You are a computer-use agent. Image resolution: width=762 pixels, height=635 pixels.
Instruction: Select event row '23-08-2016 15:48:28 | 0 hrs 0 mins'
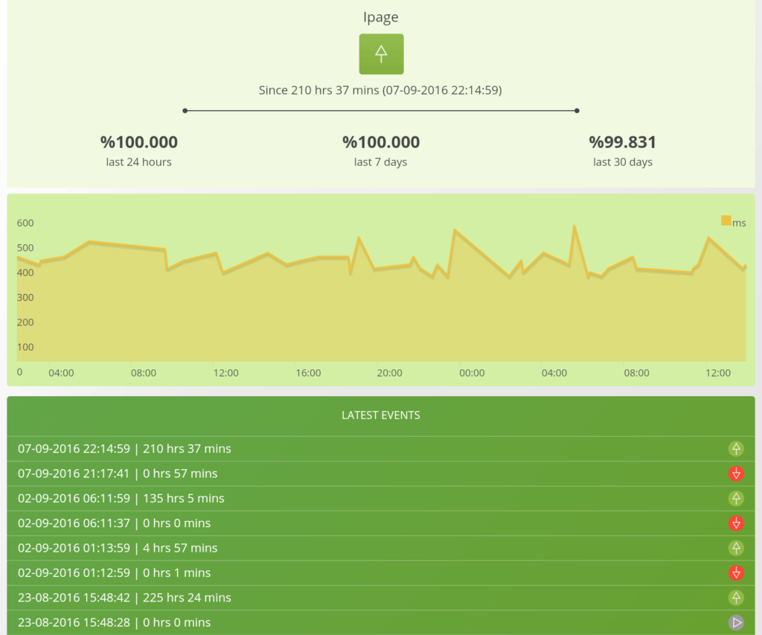point(381,622)
